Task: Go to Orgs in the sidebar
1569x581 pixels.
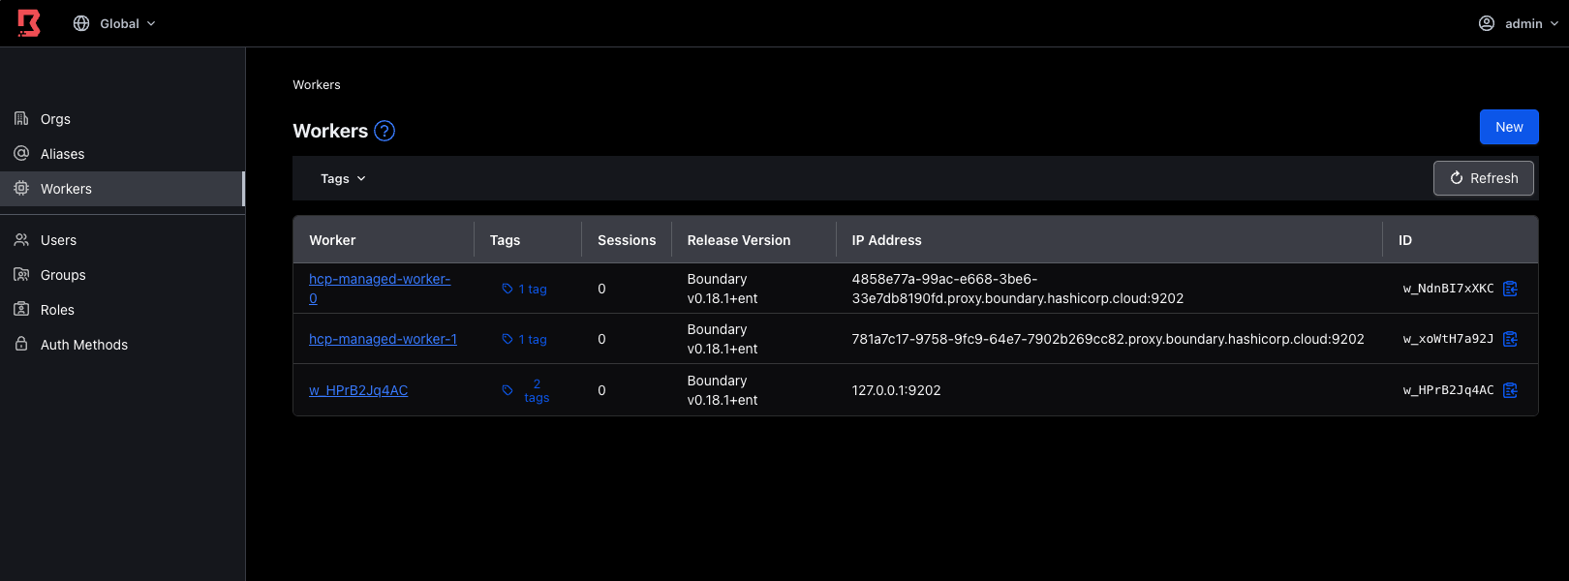Action: tap(122, 119)
